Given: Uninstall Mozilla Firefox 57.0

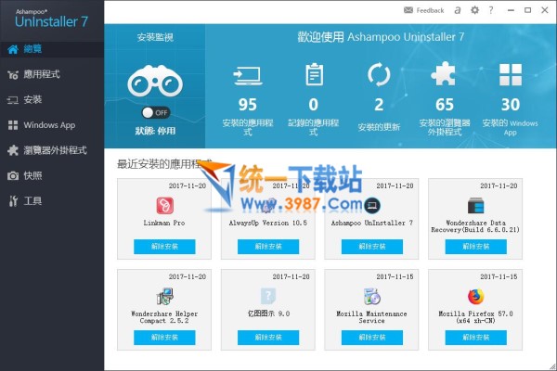Looking at the screenshot, I should click(475, 338).
